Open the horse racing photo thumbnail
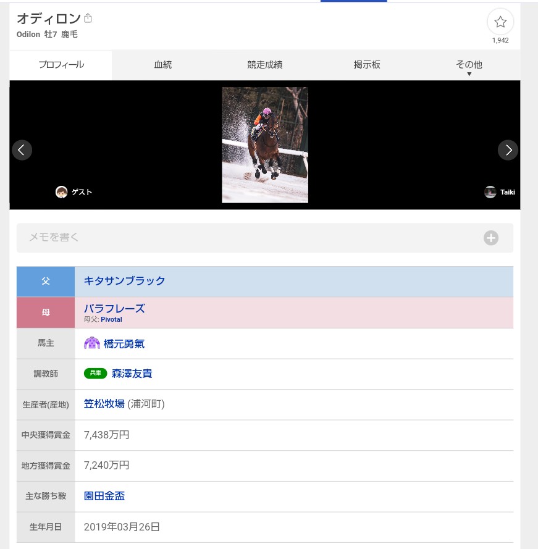 pos(265,145)
